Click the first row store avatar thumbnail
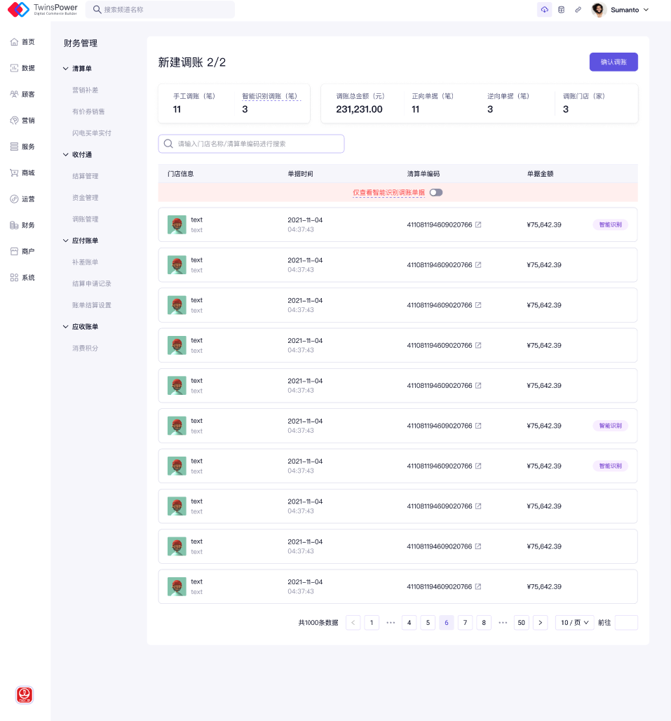Image resolution: width=671 pixels, height=721 pixels. tap(177, 224)
